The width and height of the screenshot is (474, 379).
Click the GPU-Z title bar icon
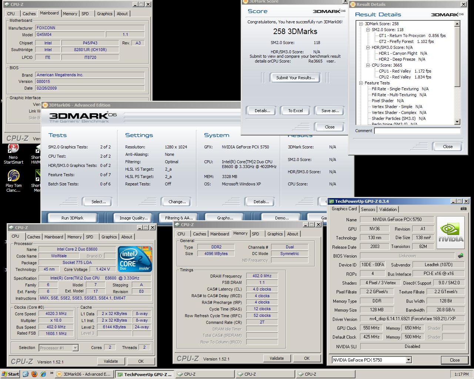[x=331, y=201]
